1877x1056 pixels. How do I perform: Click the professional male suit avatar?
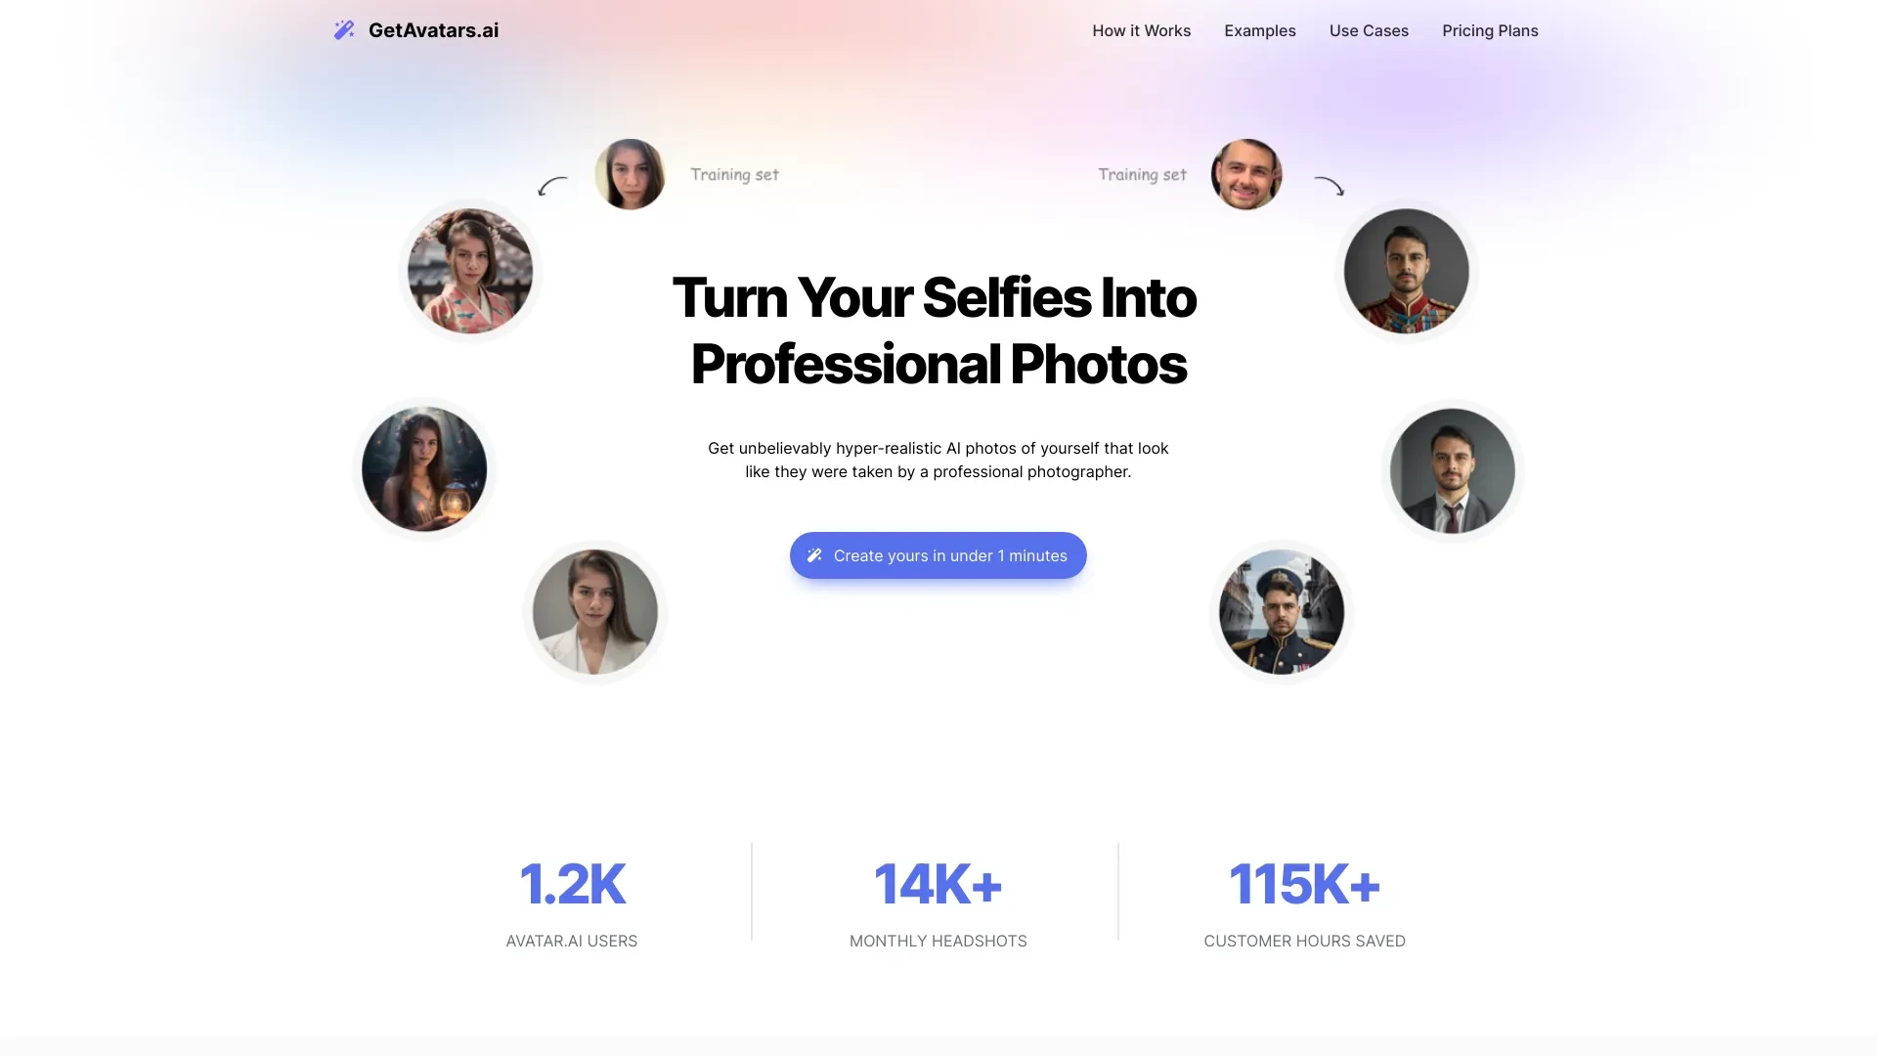coord(1452,469)
